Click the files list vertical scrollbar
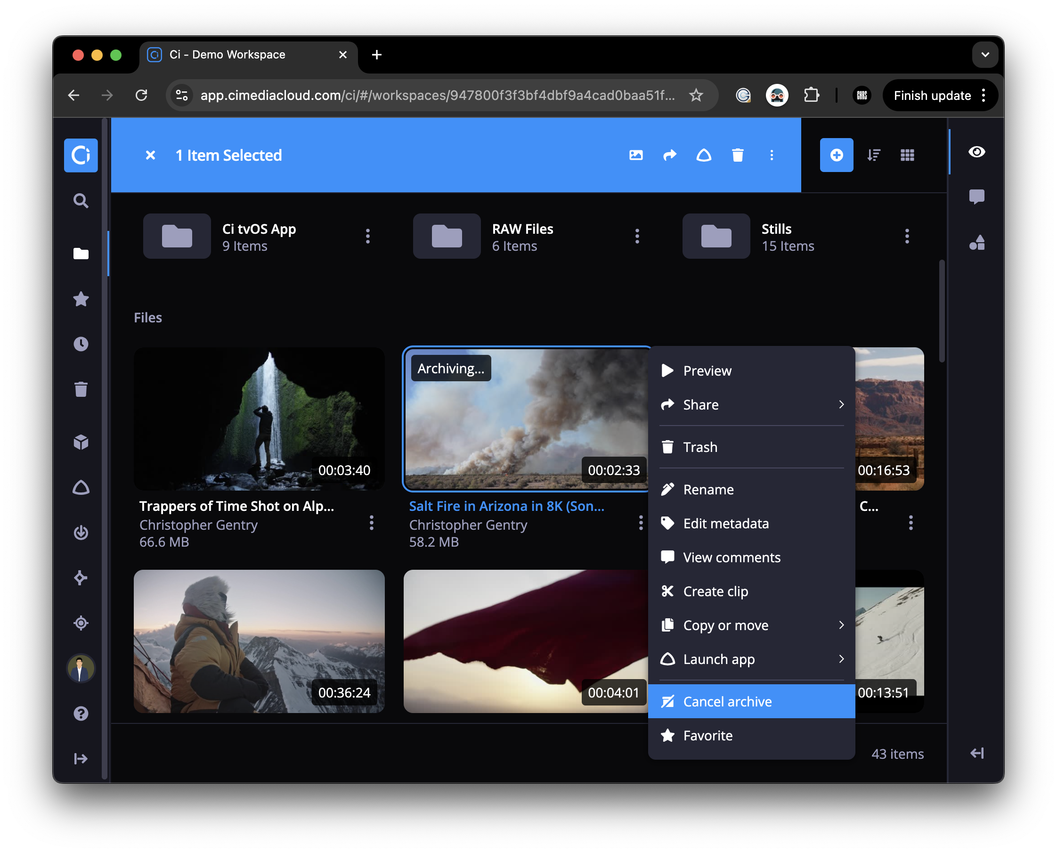Screen dimensions: 1057x853 pos(941,312)
